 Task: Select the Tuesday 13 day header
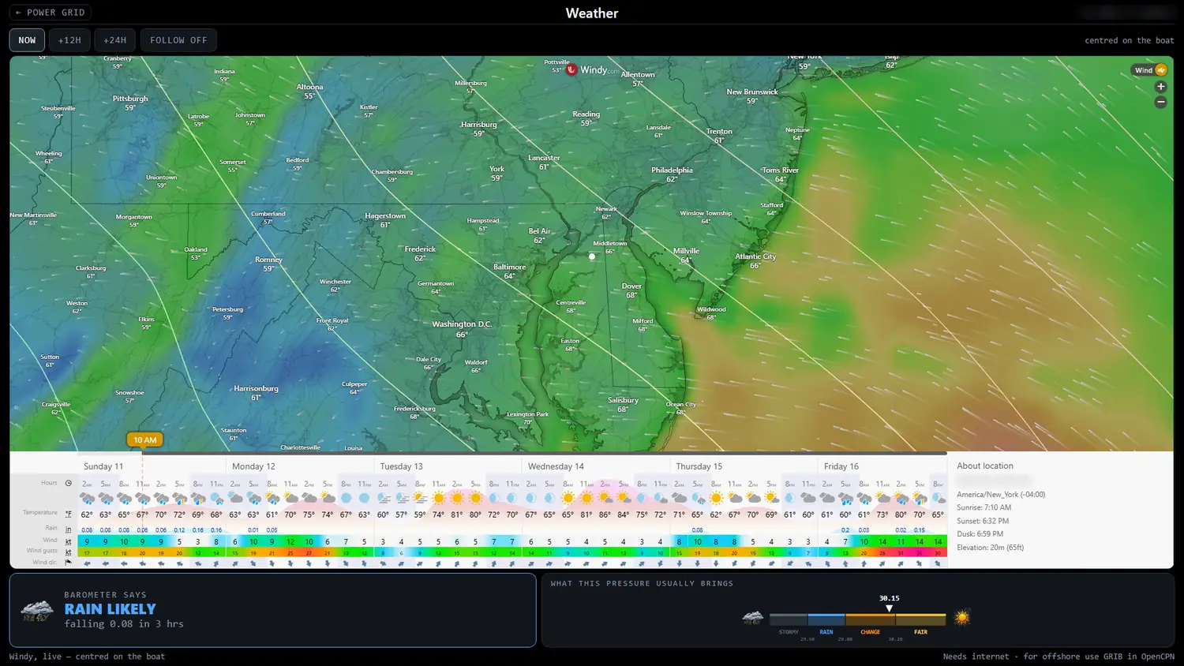pos(401,466)
